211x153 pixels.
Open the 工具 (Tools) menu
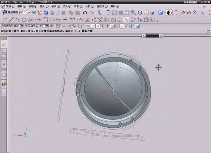point(67,6)
